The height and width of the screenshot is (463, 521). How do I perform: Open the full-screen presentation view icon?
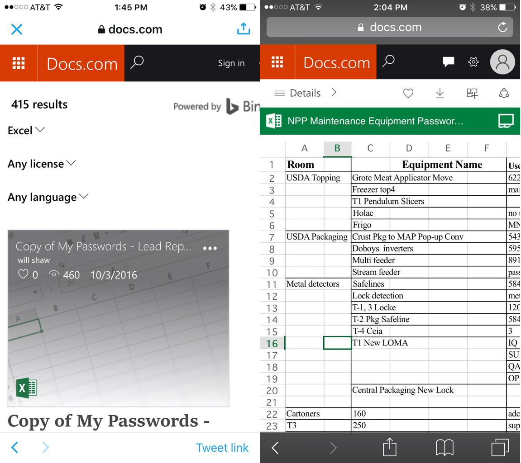(506, 121)
